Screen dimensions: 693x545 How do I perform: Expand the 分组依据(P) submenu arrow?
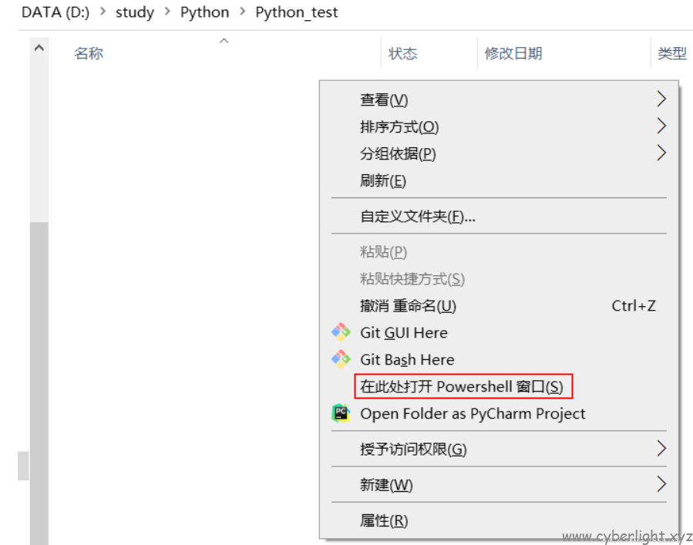pyautogui.click(x=661, y=153)
